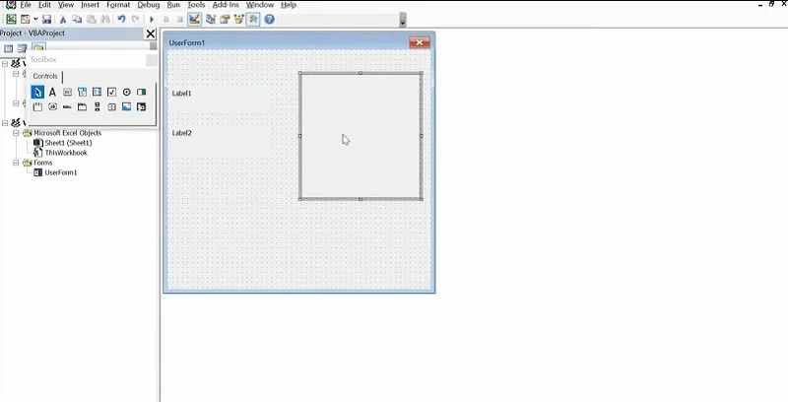Click the Paste toolbar icon
The width and height of the screenshot is (788, 402).
(x=91, y=19)
